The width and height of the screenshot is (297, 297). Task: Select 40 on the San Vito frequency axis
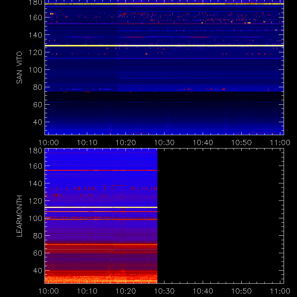[38, 122]
